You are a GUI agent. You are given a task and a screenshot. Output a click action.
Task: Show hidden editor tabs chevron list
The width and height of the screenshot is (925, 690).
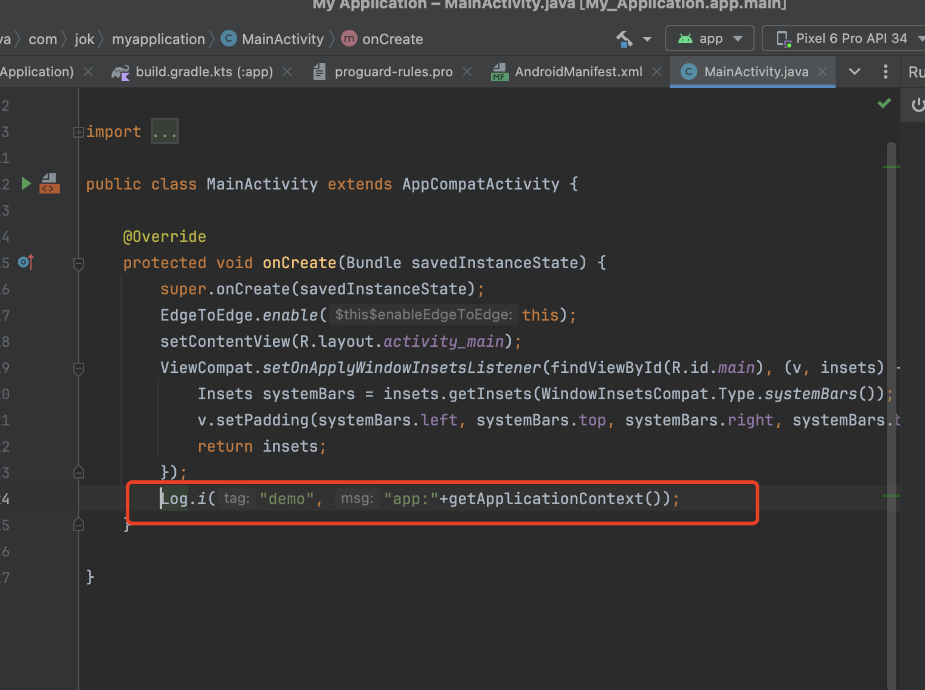click(855, 72)
